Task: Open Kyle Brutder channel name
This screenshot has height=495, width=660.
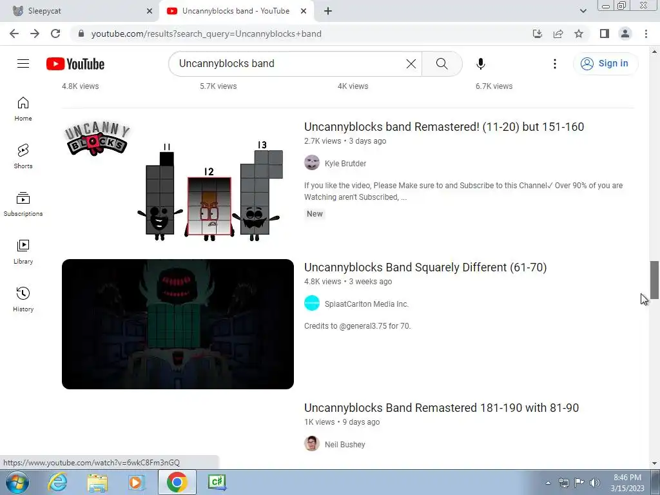Action: [x=345, y=163]
